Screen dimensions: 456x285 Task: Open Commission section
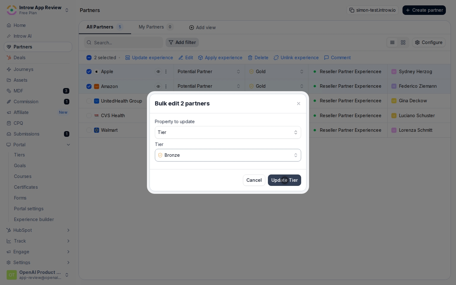click(38, 102)
